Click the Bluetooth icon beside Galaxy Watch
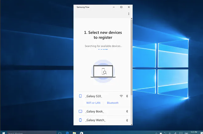Screen dimensions: 203x134 (x=127, y=120)
